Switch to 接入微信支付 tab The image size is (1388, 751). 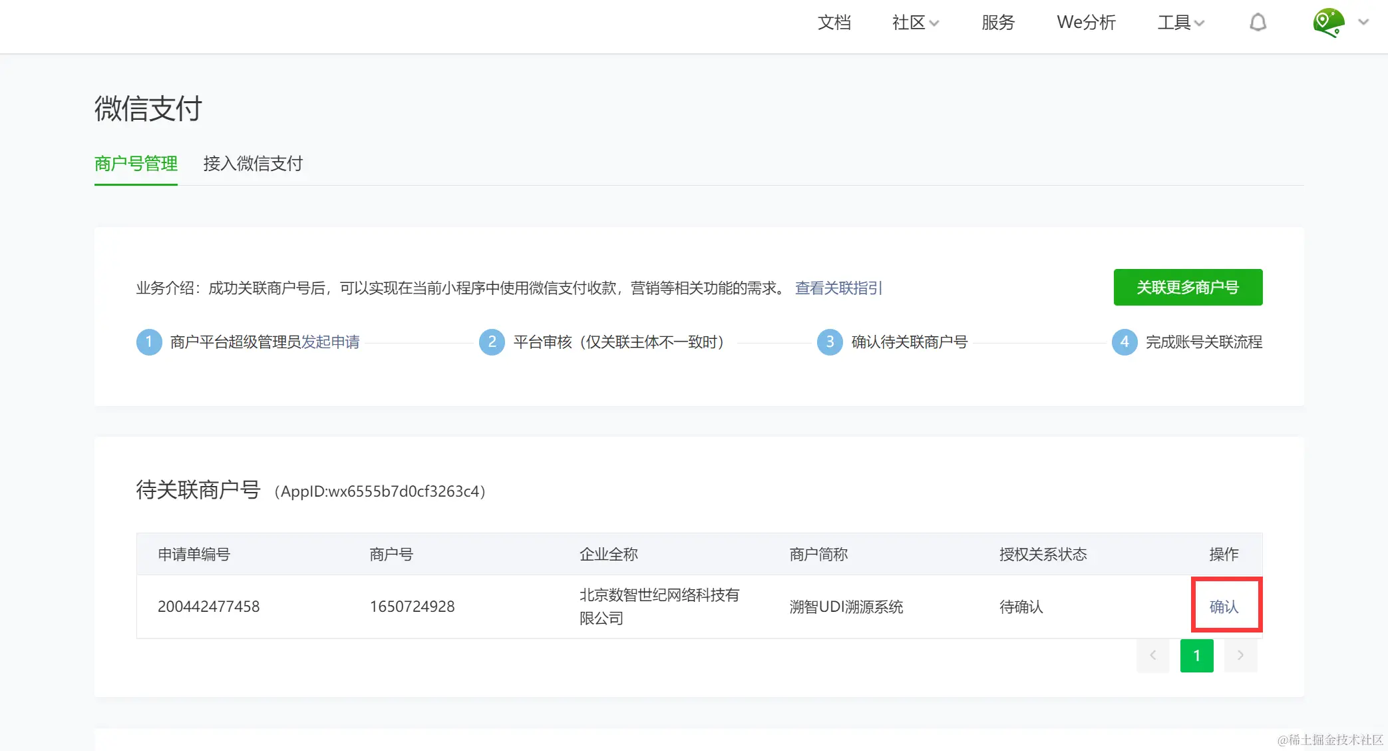tap(253, 164)
